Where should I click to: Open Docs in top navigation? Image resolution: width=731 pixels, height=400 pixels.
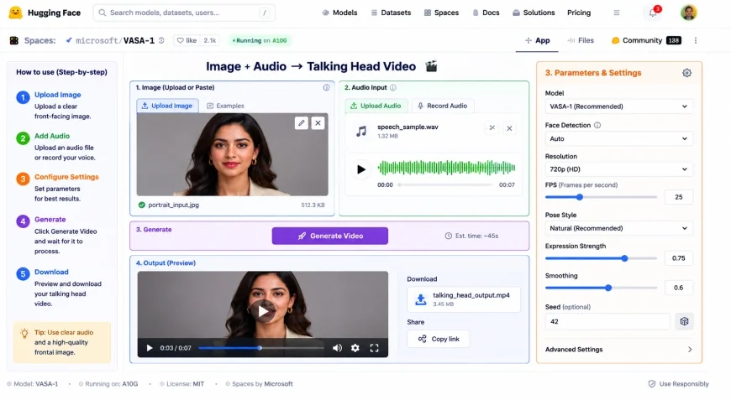[486, 13]
